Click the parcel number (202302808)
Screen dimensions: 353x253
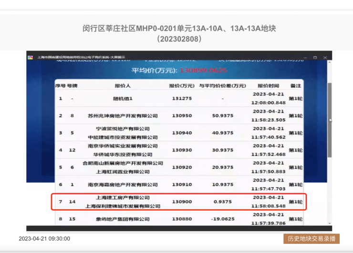[x=179, y=39]
